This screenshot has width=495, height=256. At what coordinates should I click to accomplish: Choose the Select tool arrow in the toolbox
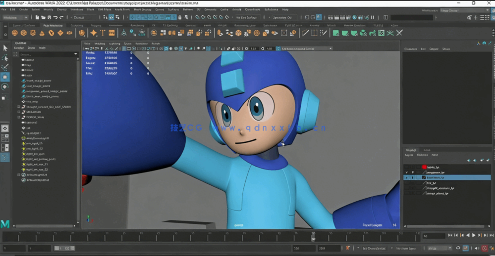5,48
